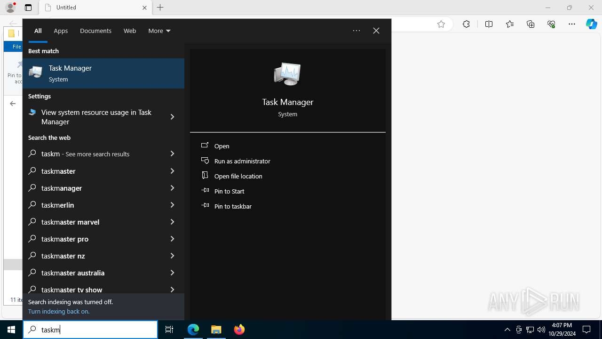Open Edge Collections icon
Image resolution: width=602 pixels, height=339 pixels.
pyautogui.click(x=531, y=24)
